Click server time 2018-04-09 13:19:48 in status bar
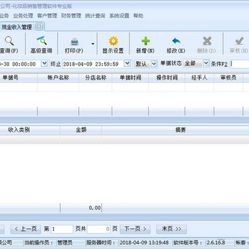 point(144,243)
